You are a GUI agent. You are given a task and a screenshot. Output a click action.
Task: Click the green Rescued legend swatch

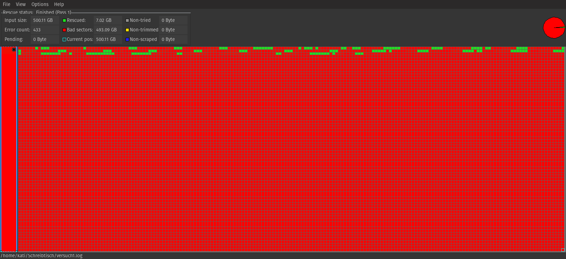64,20
